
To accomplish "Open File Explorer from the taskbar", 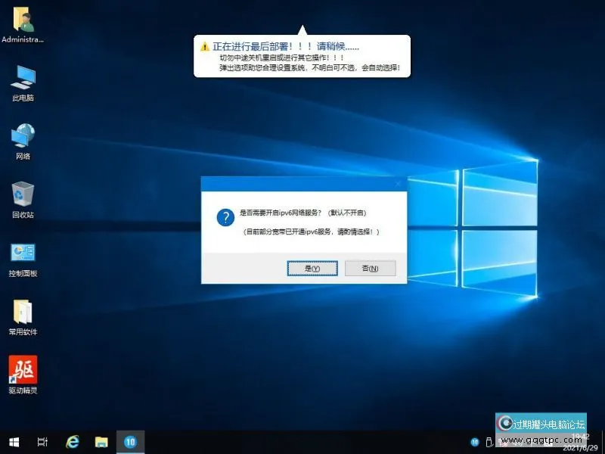I will point(101,441).
